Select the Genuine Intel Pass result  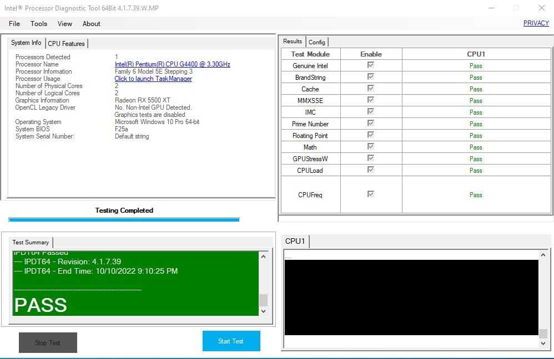476,66
